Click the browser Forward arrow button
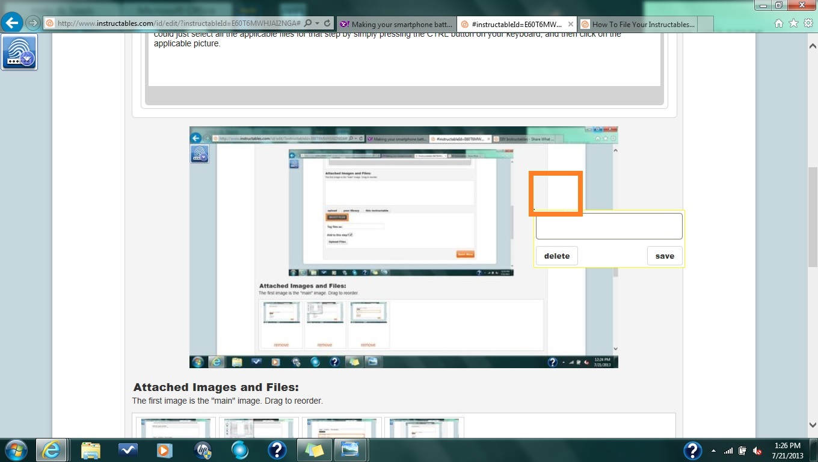Screen dimensions: 818x462 [32, 23]
